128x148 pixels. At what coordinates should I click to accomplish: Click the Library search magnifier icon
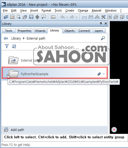coord(103,38)
